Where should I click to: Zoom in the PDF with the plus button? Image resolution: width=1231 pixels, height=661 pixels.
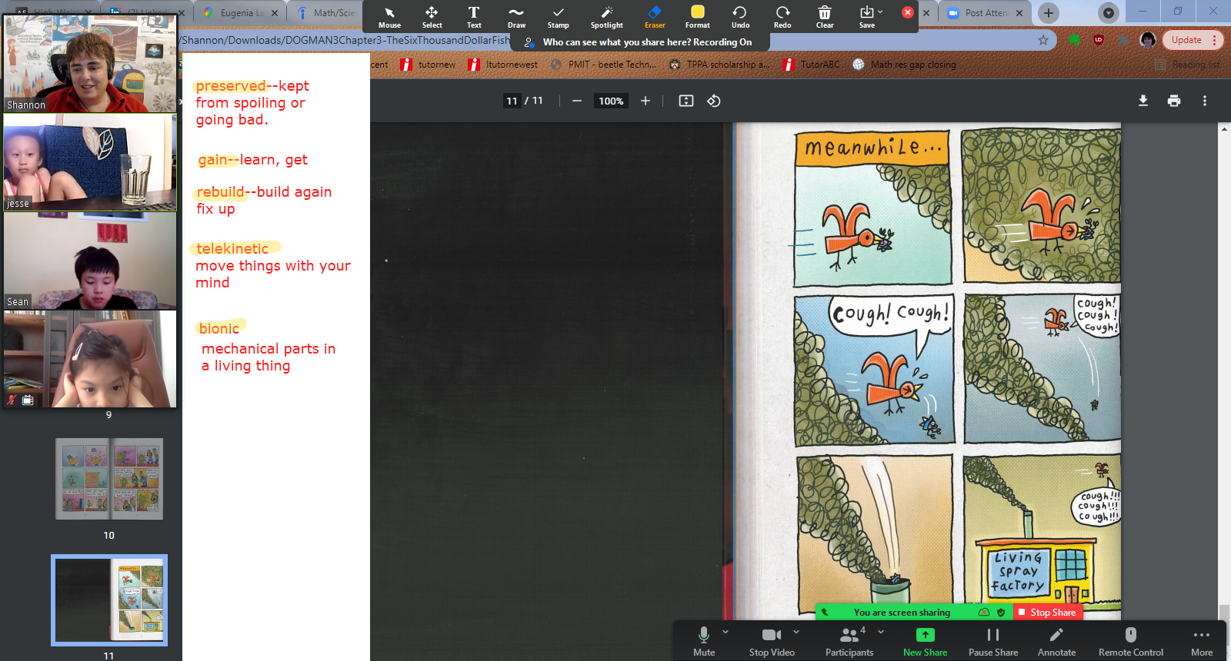(646, 101)
